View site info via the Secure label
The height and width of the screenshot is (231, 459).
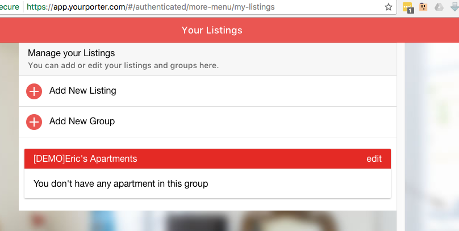point(9,7)
